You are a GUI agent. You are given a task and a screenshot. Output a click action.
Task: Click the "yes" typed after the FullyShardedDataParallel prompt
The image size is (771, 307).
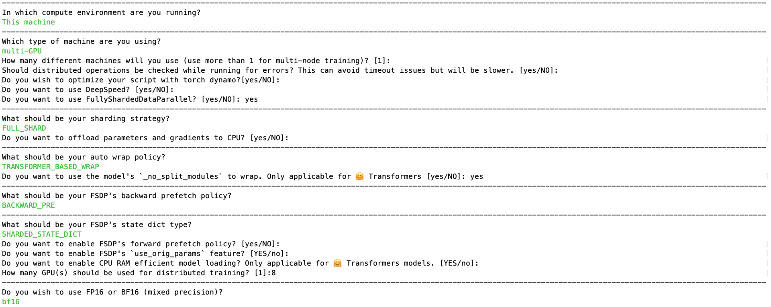click(x=251, y=99)
